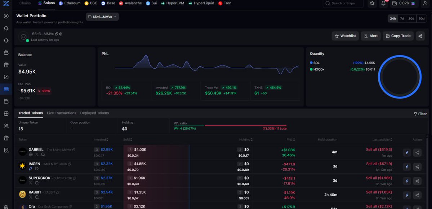Image resolution: width=432 pixels, height=209 pixels.
Task: Click the share icon beside Copy Trade
Action: 420,36
